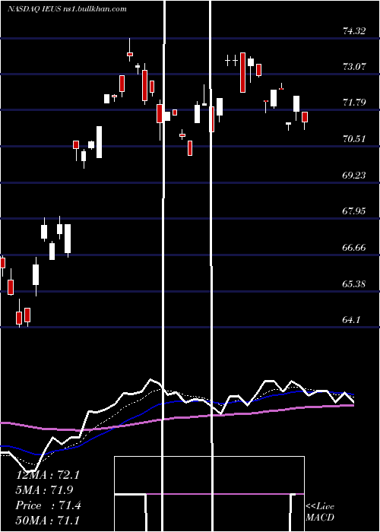
Task: Click the Price : 71.4 readout
Action: coord(49,505)
